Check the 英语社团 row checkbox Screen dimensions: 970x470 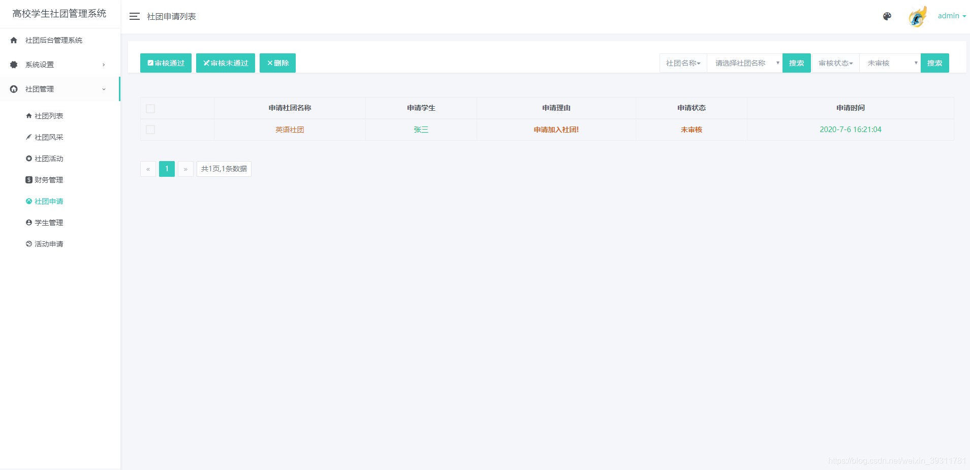[x=150, y=130]
